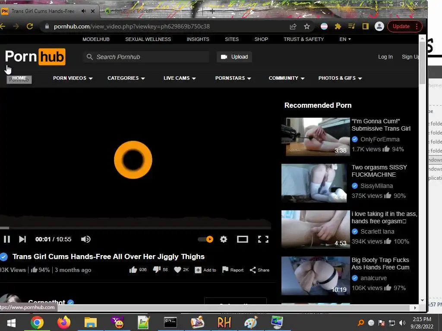This screenshot has width=442, height=331.
Task: Open the media control icon in Chrome toolbar
Action: [x=351, y=26]
